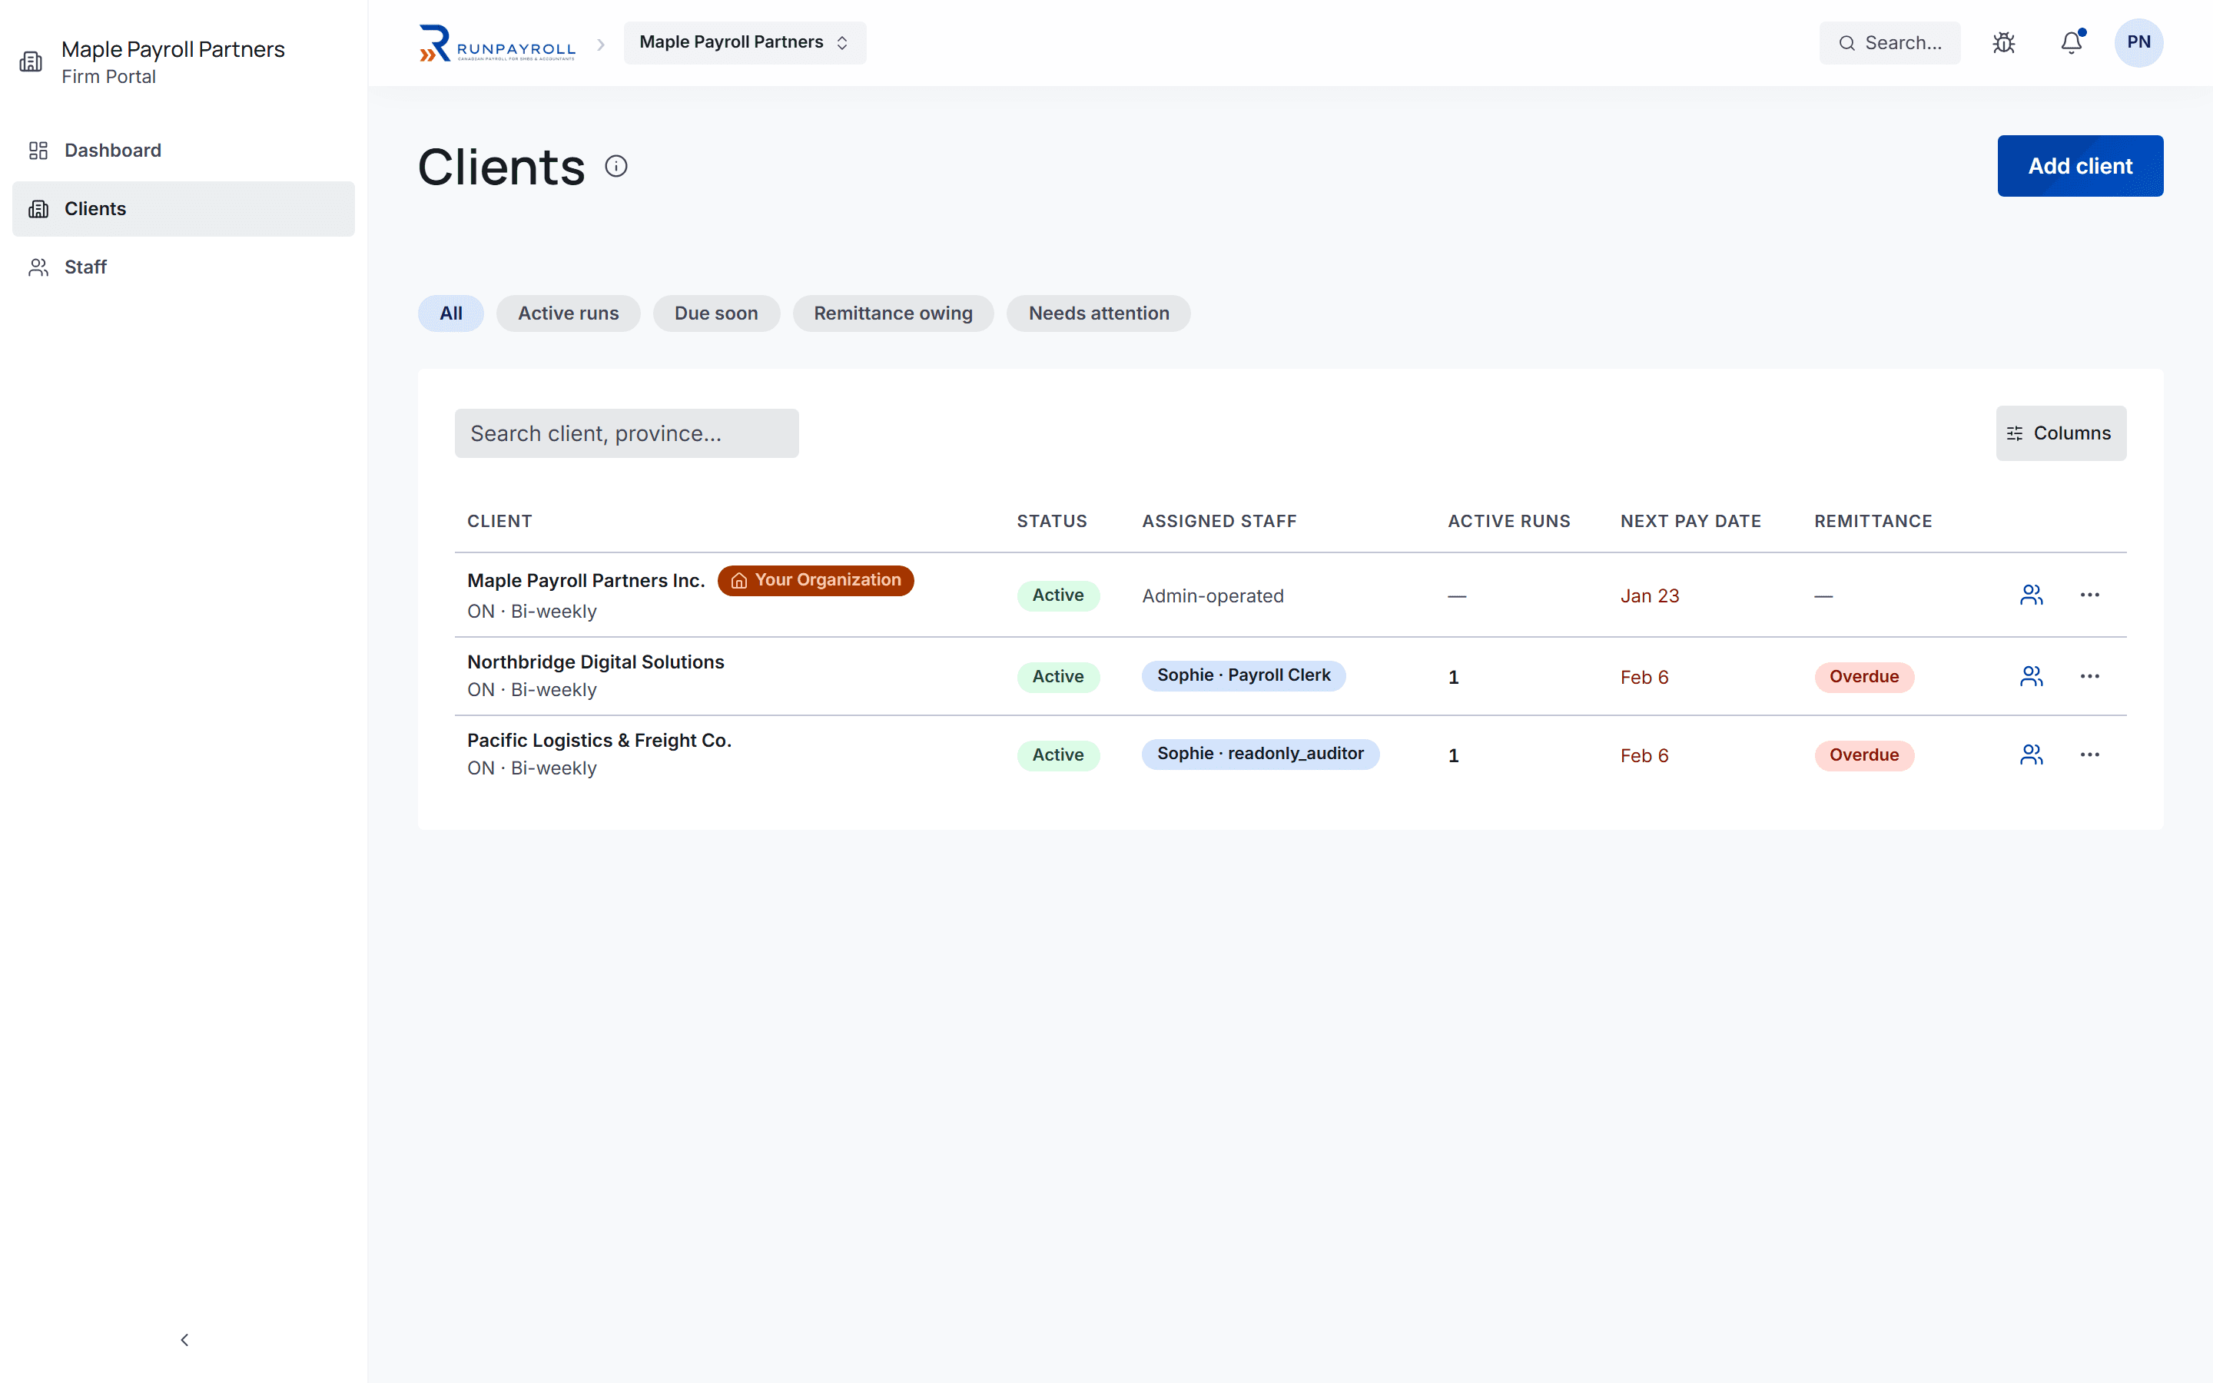Open more options for Maple Payroll Partners Inc.

pyautogui.click(x=2089, y=595)
